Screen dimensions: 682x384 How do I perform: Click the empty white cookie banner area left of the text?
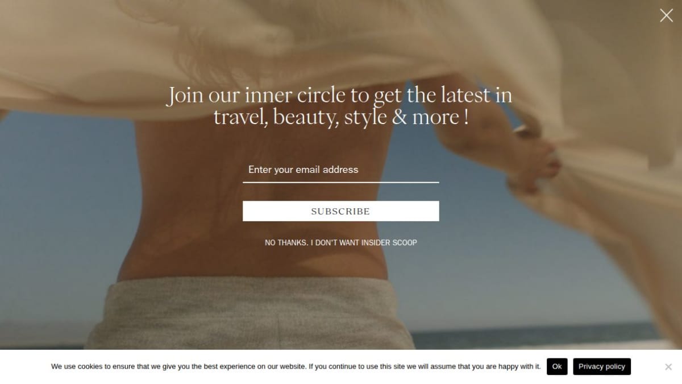pos(26,366)
